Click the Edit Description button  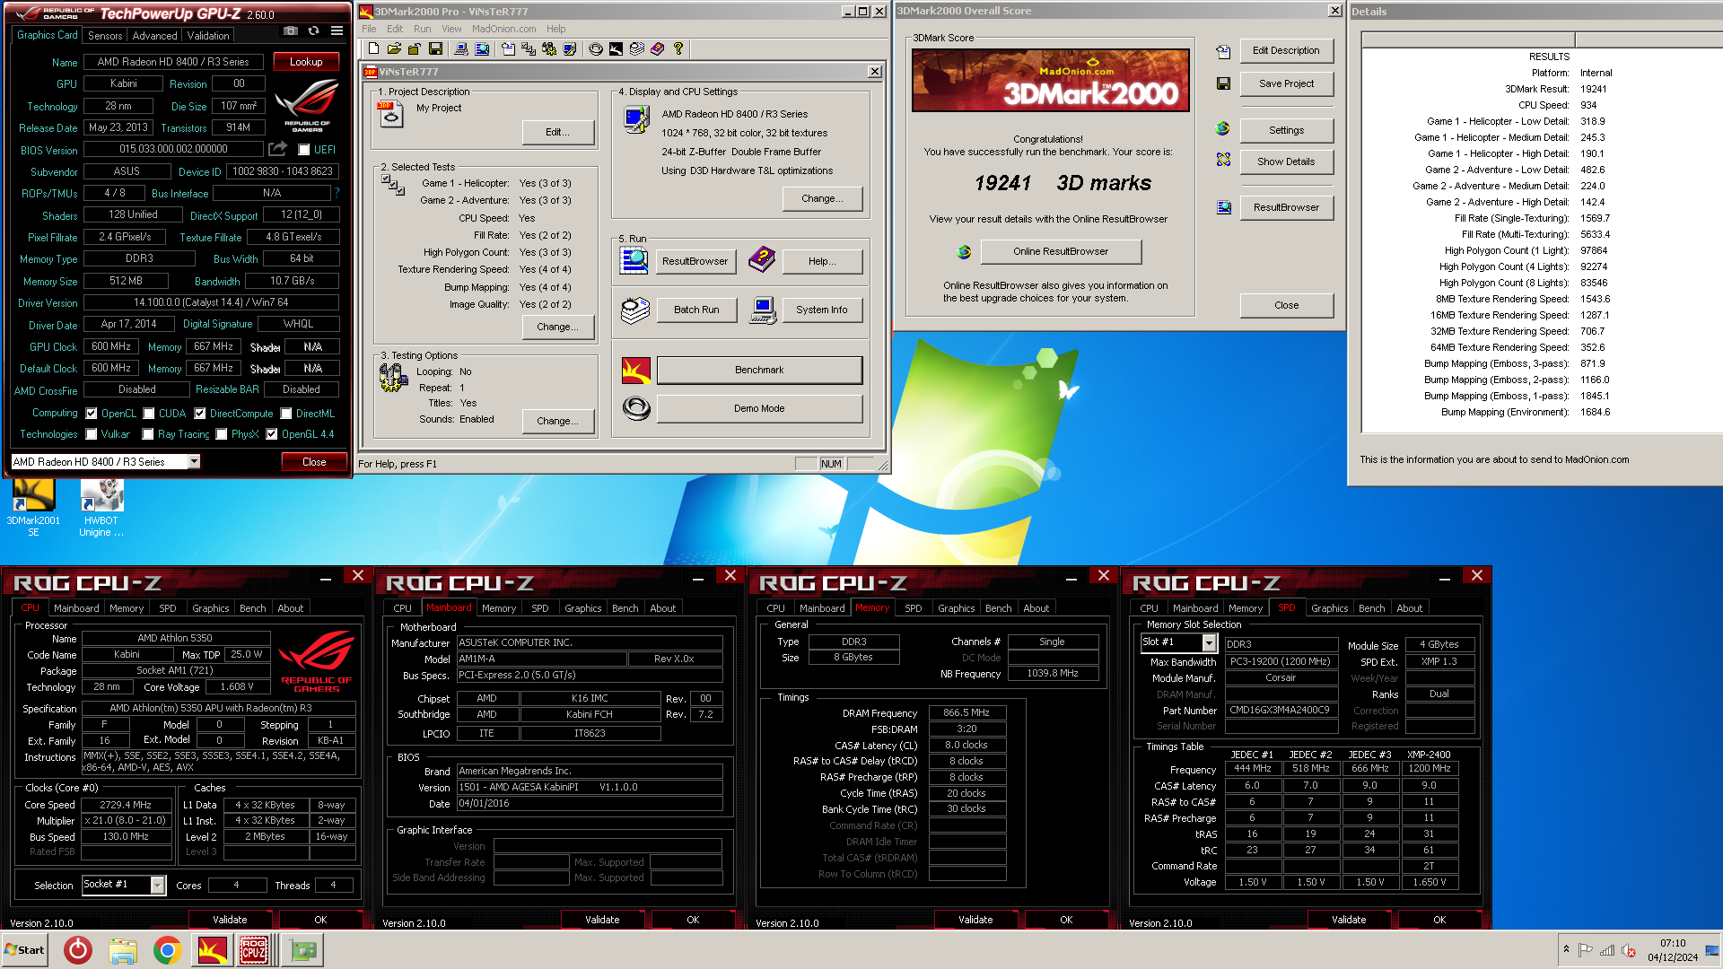point(1286,50)
